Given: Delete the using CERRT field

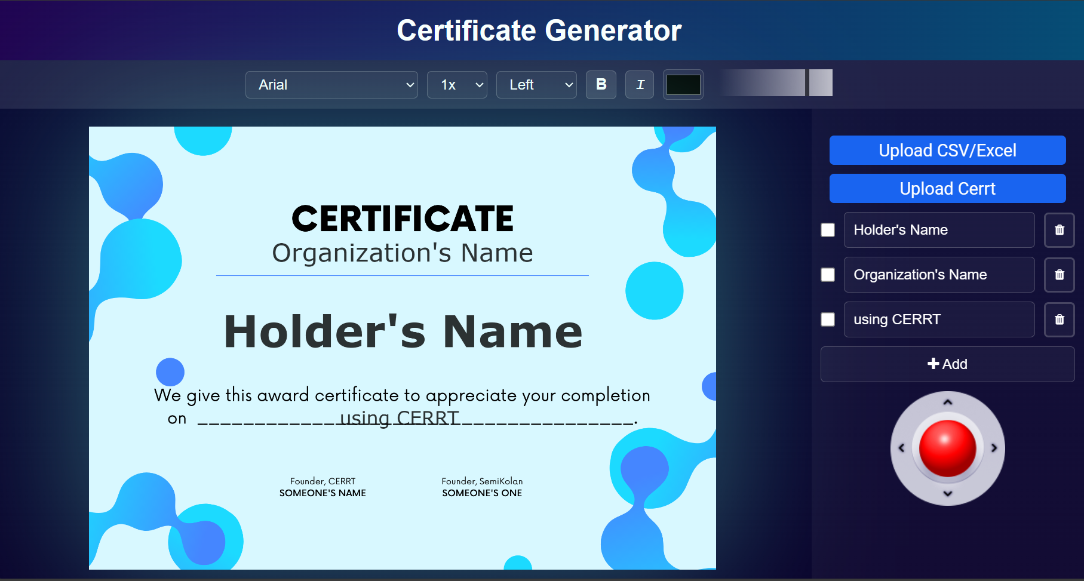Looking at the screenshot, I should (1059, 319).
